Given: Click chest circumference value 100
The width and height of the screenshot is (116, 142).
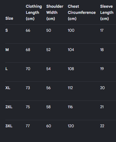Looking at the screenshot, I should point(71,30).
